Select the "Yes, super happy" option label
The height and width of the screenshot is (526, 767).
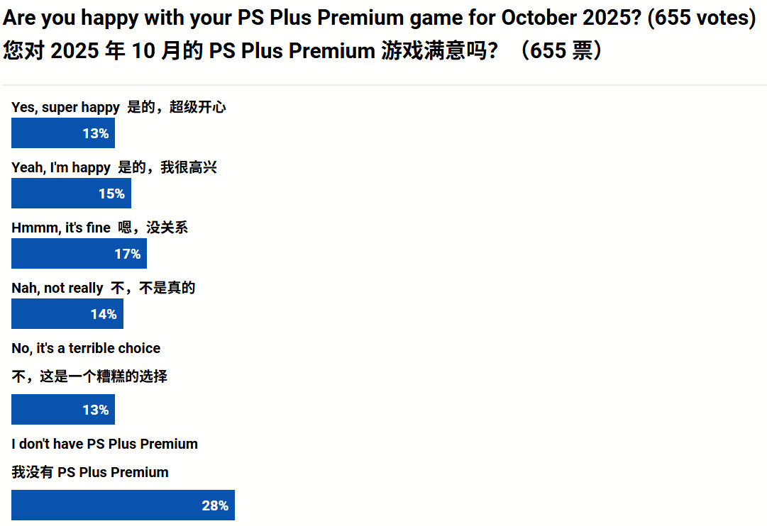[66, 107]
